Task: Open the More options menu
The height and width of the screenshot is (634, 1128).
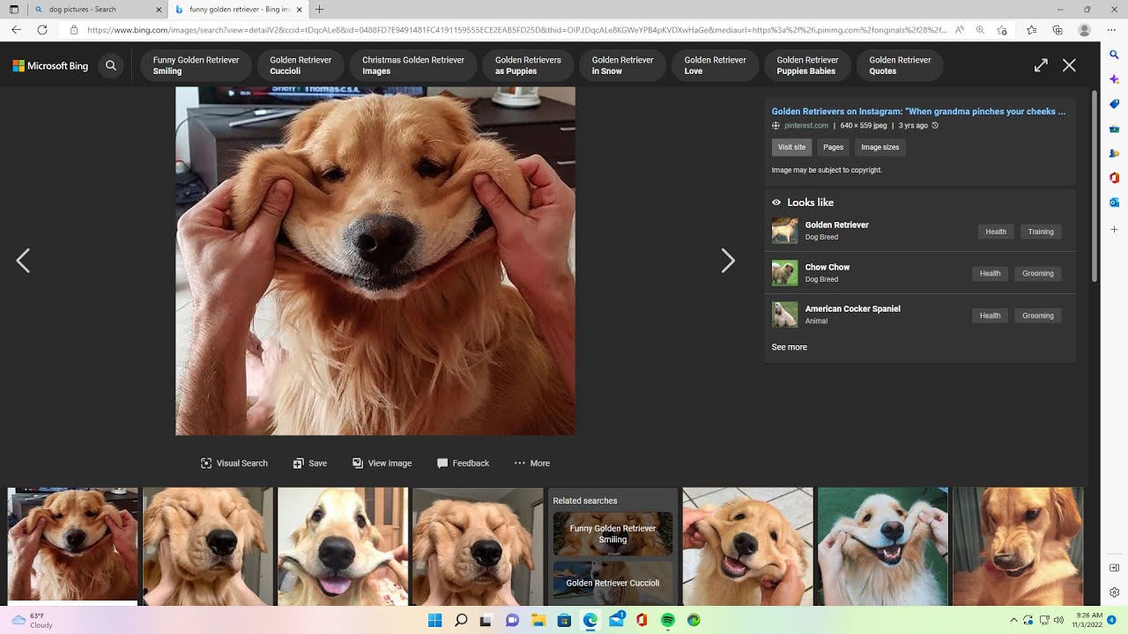Action: [532, 463]
